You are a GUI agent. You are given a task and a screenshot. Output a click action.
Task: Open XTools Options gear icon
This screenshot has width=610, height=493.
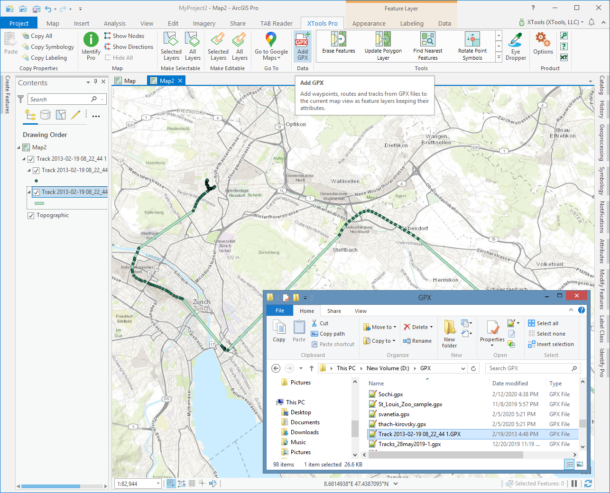(x=543, y=39)
